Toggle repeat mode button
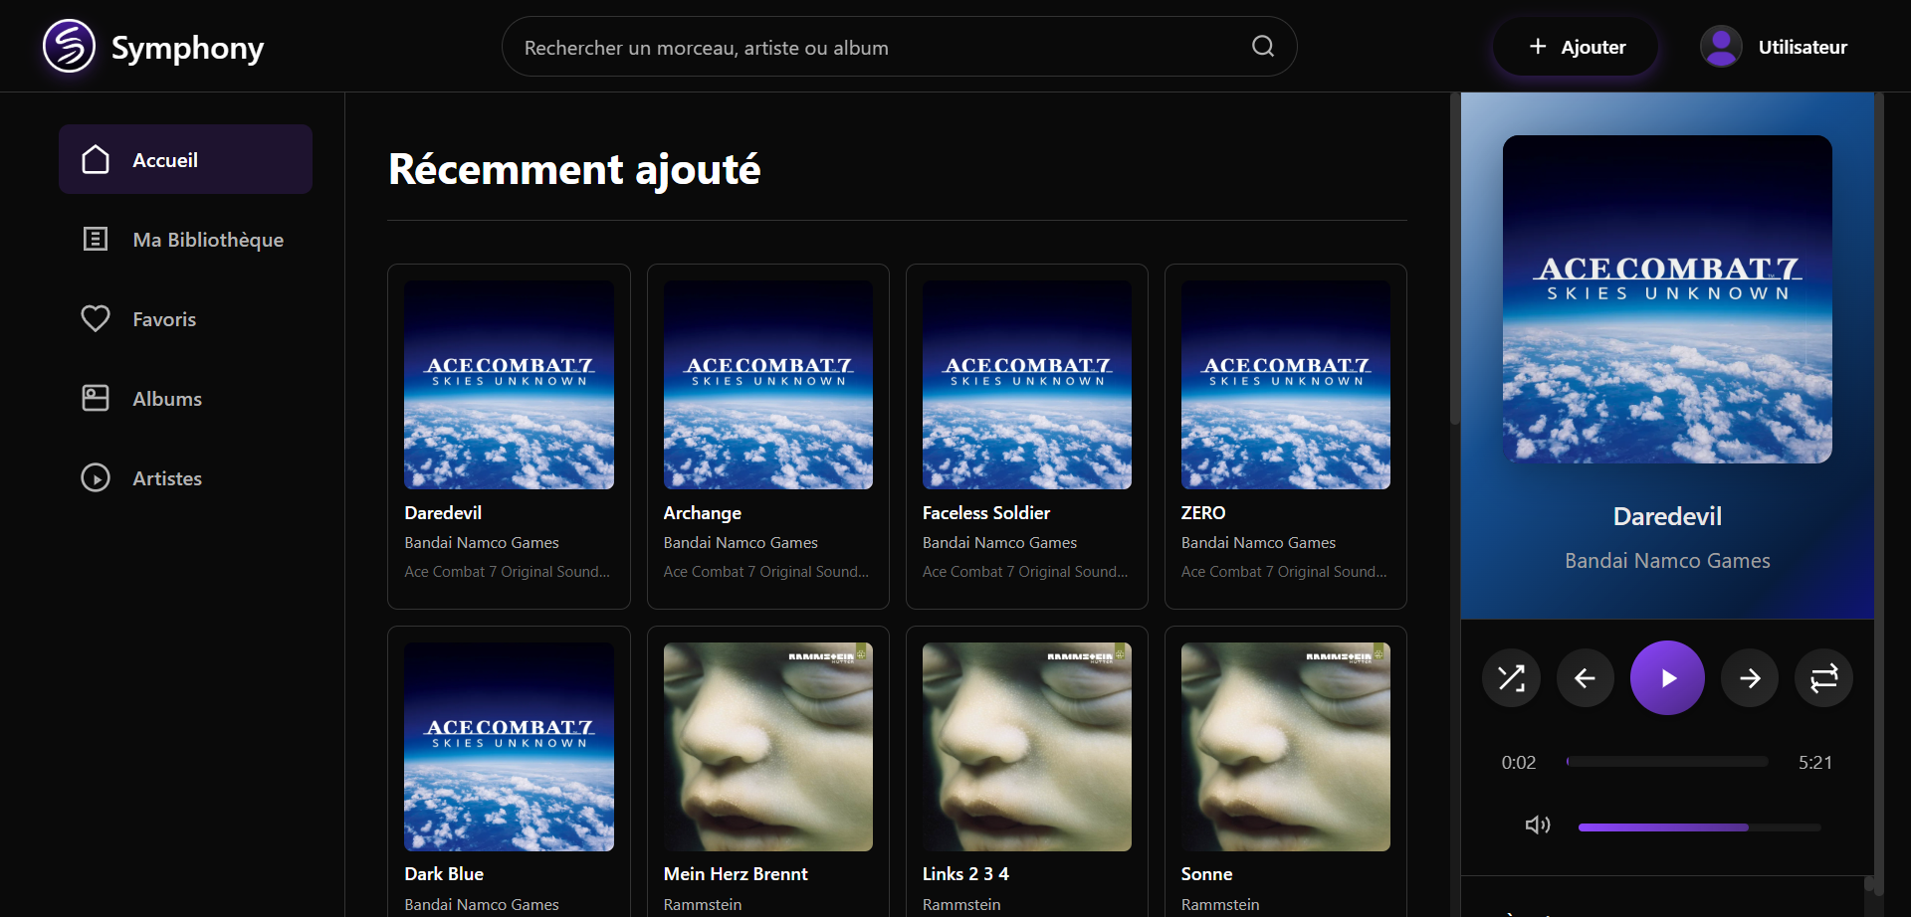1911x917 pixels. pyautogui.click(x=1823, y=678)
